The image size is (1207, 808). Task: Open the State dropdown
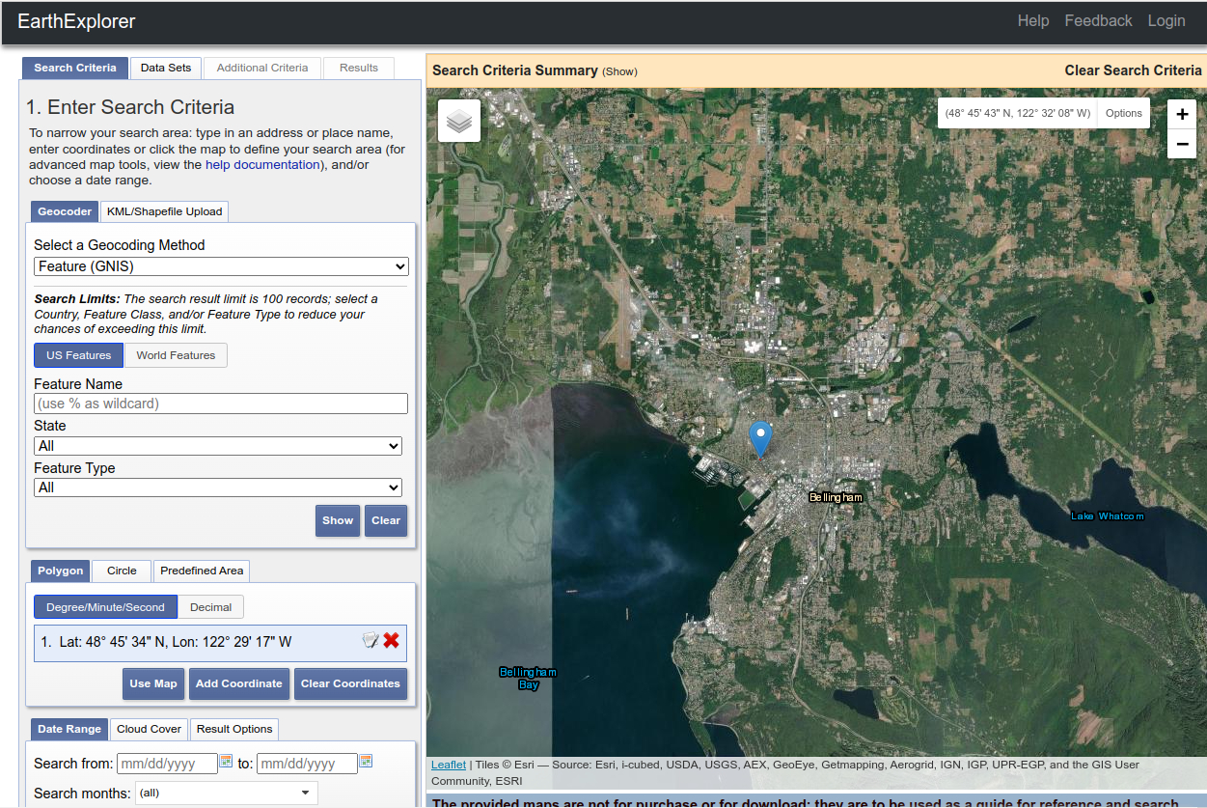click(217, 446)
